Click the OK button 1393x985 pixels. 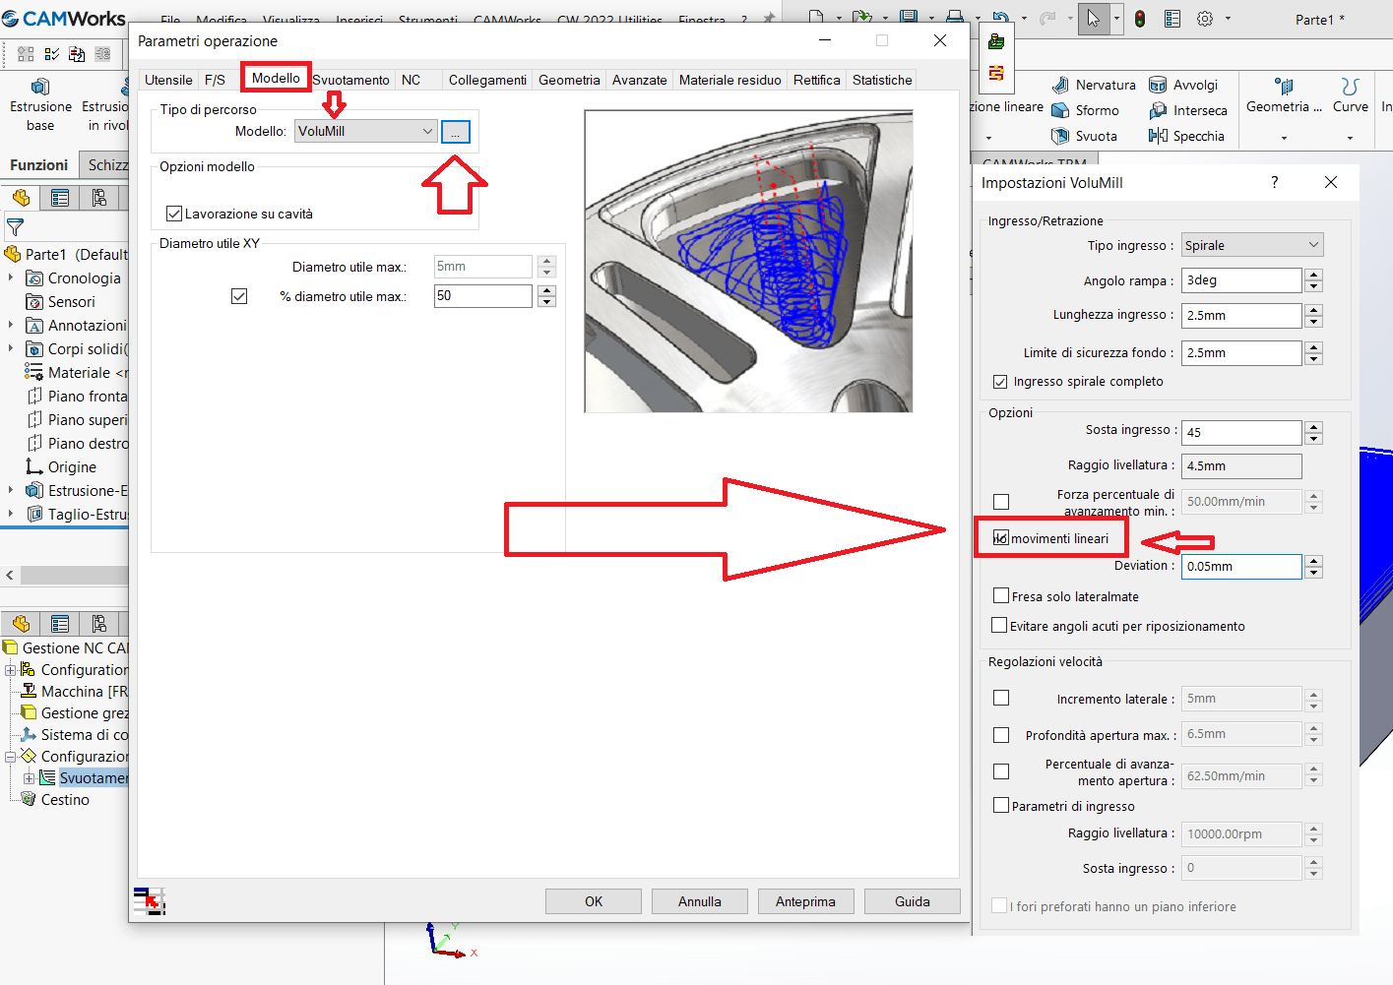tap(594, 901)
